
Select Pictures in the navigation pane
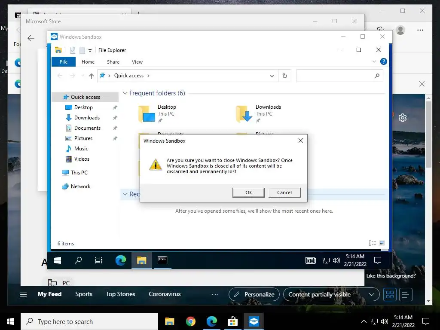[83, 138]
